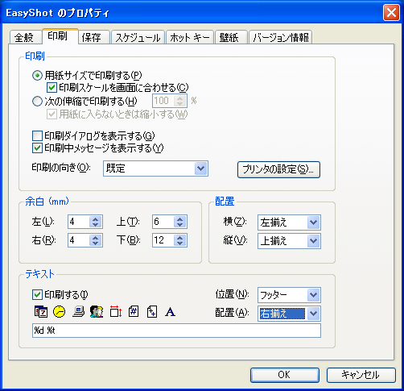This screenshot has height=391, width=404.
Task: Open font settings with the blue A icon
Action: click(x=170, y=312)
